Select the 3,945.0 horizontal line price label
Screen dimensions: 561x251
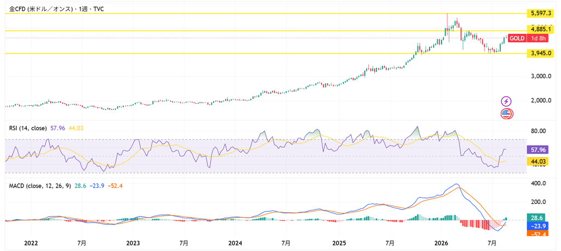540,54
